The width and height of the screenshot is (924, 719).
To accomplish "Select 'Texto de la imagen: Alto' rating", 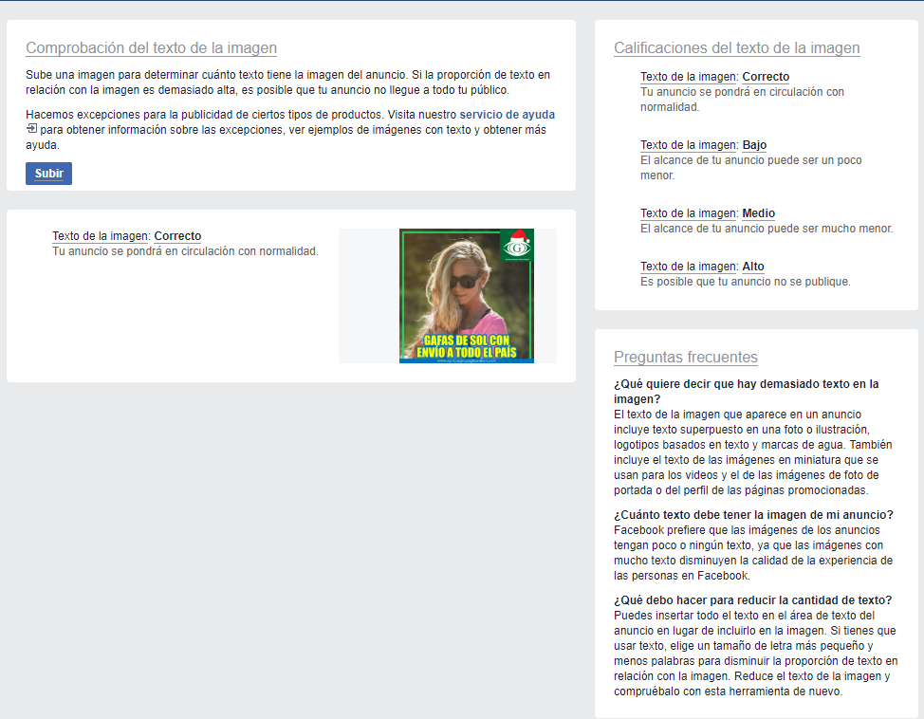I will click(x=702, y=267).
